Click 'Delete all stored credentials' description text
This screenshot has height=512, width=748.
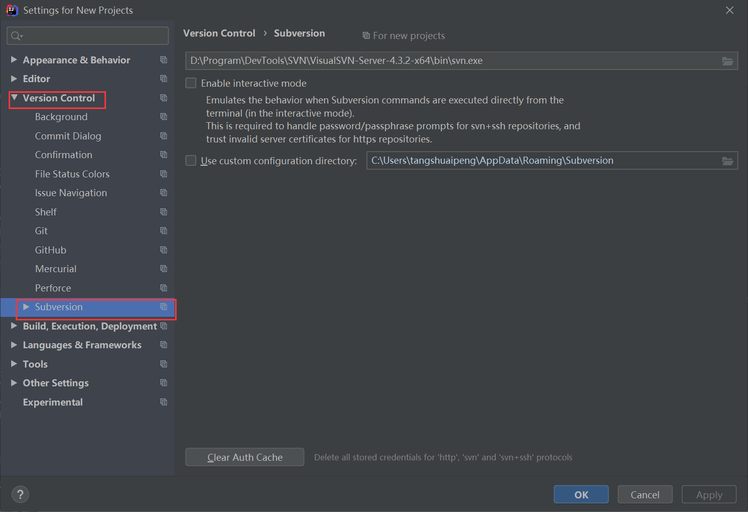click(443, 457)
